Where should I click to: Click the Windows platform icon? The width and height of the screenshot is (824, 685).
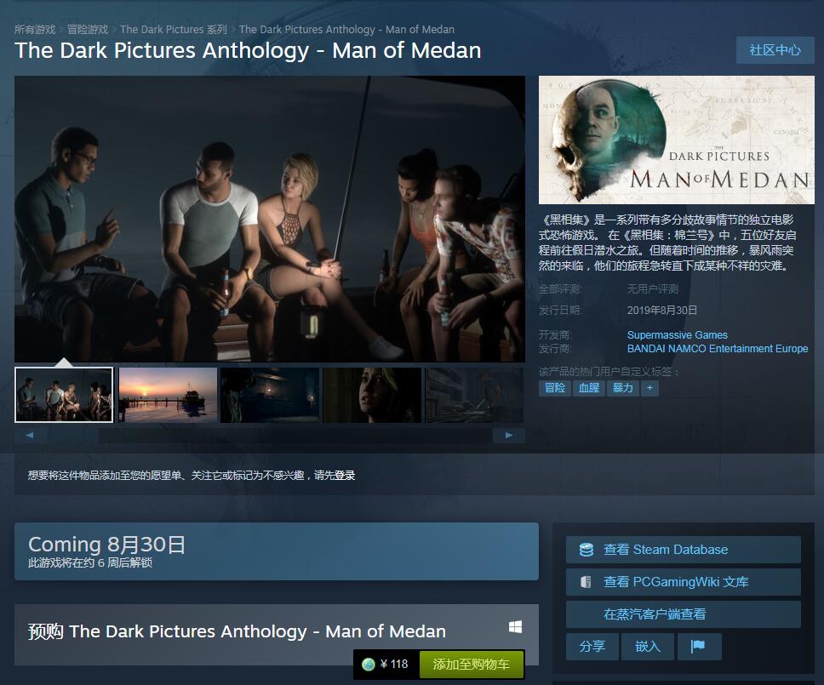(515, 627)
